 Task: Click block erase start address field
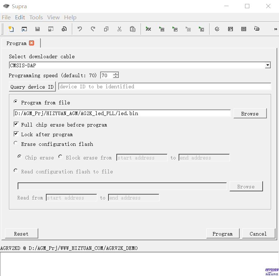(x=142, y=158)
